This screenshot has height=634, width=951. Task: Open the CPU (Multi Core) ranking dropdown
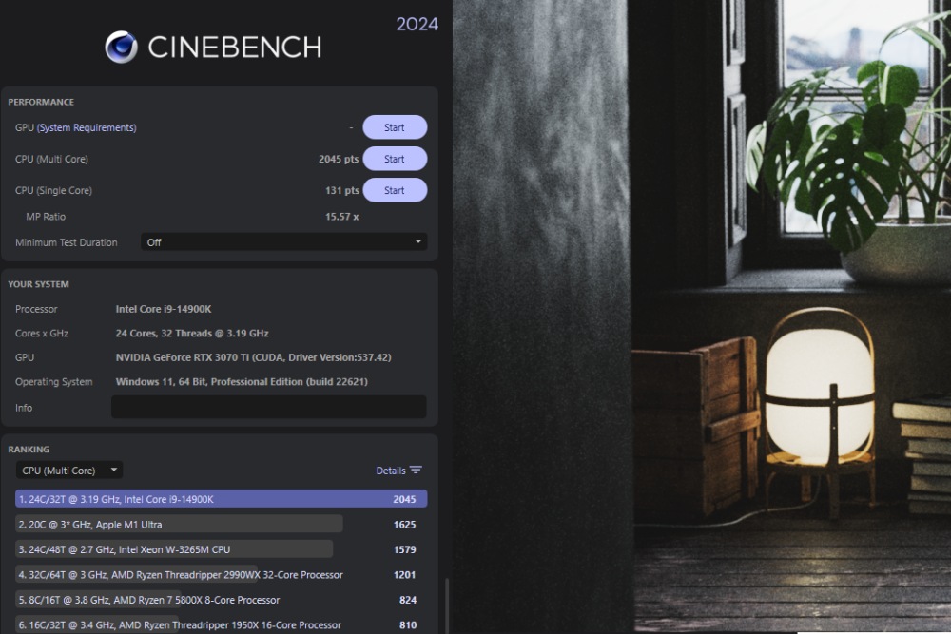coord(69,471)
